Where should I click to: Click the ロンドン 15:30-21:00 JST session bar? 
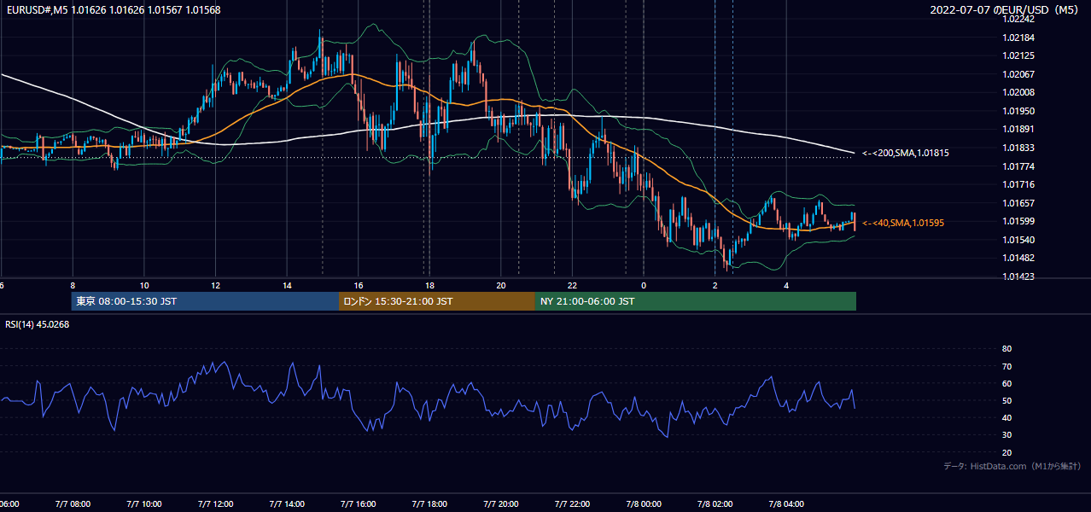click(437, 301)
